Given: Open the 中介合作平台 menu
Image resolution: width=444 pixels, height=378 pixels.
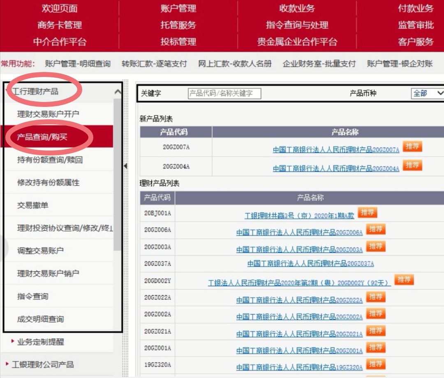Looking at the screenshot, I should tap(60, 42).
